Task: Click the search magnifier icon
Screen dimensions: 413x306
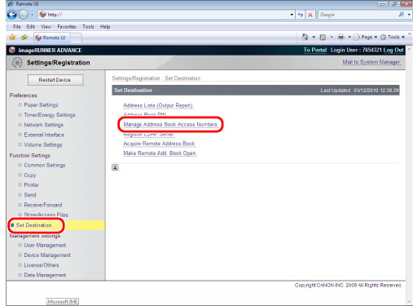Action: click(x=401, y=15)
